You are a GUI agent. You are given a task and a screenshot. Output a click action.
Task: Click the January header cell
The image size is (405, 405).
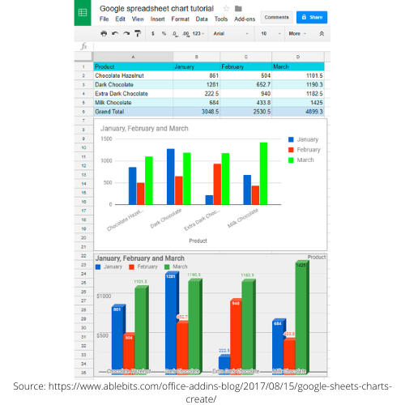[196, 66]
